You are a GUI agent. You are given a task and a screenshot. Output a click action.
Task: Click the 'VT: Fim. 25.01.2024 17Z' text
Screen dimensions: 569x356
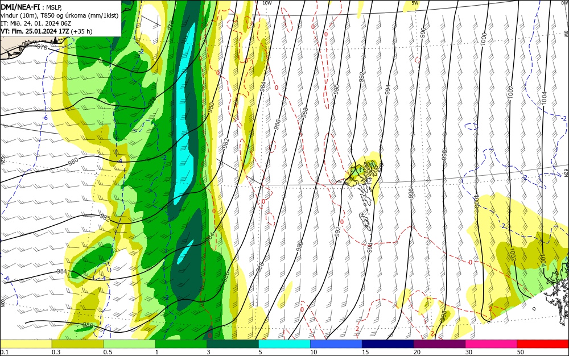pos(35,31)
